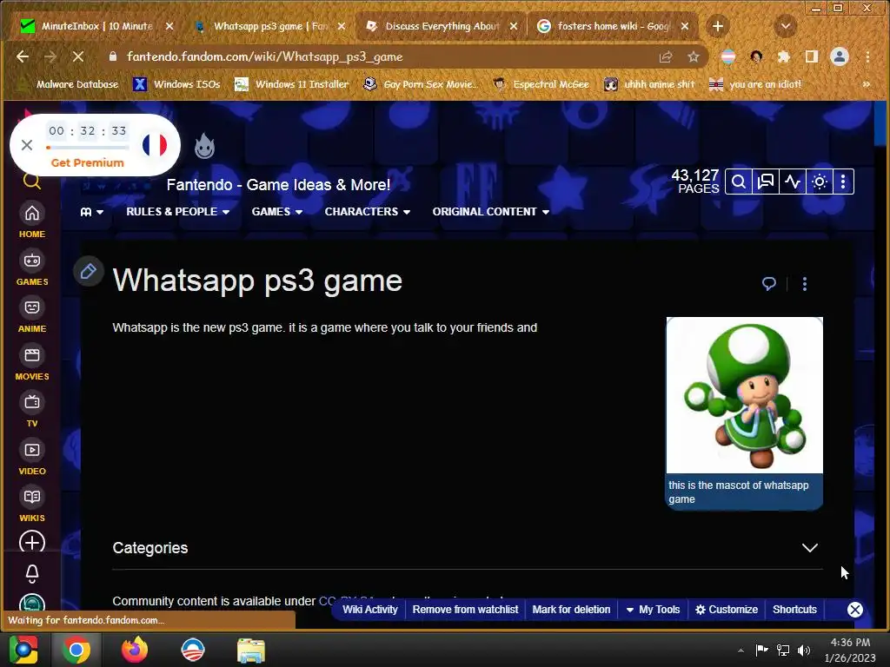890x667 pixels.
Task: Switch to the Discuss Everything About tab
Action: point(441,26)
